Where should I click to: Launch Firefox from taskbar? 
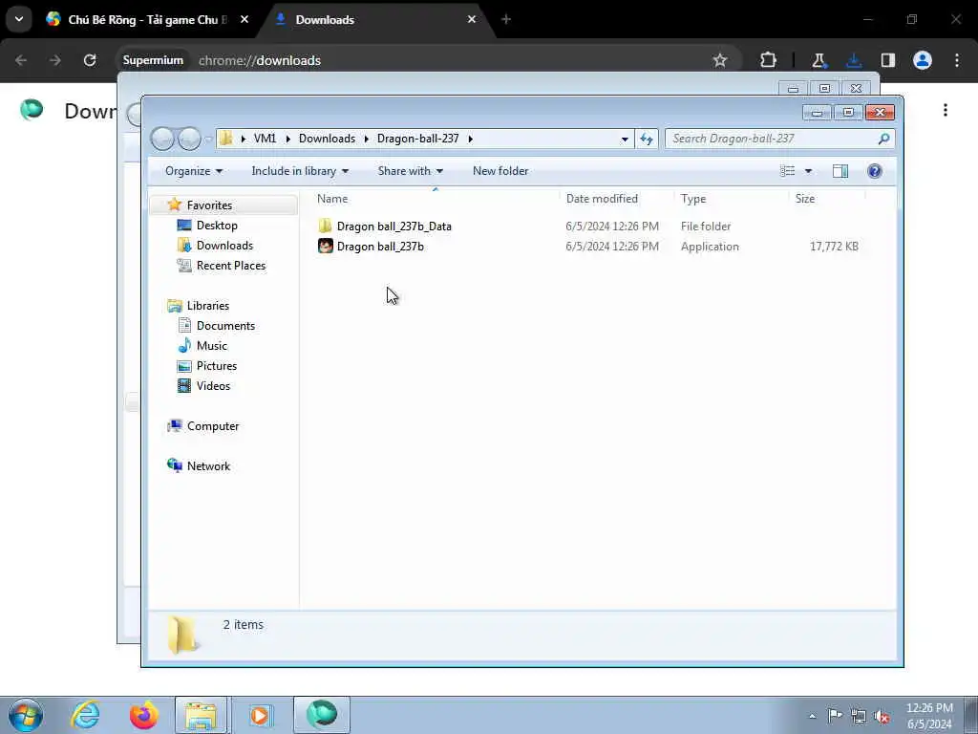click(x=143, y=715)
